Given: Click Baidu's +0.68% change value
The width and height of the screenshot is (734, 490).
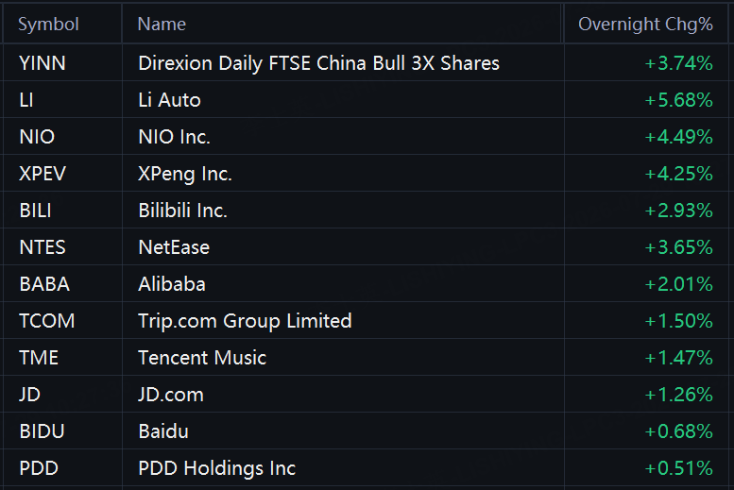Looking at the screenshot, I should [x=679, y=431].
